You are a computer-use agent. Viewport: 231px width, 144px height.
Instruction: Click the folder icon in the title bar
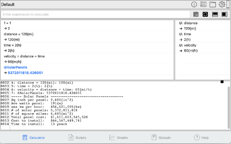tap(213, 5)
